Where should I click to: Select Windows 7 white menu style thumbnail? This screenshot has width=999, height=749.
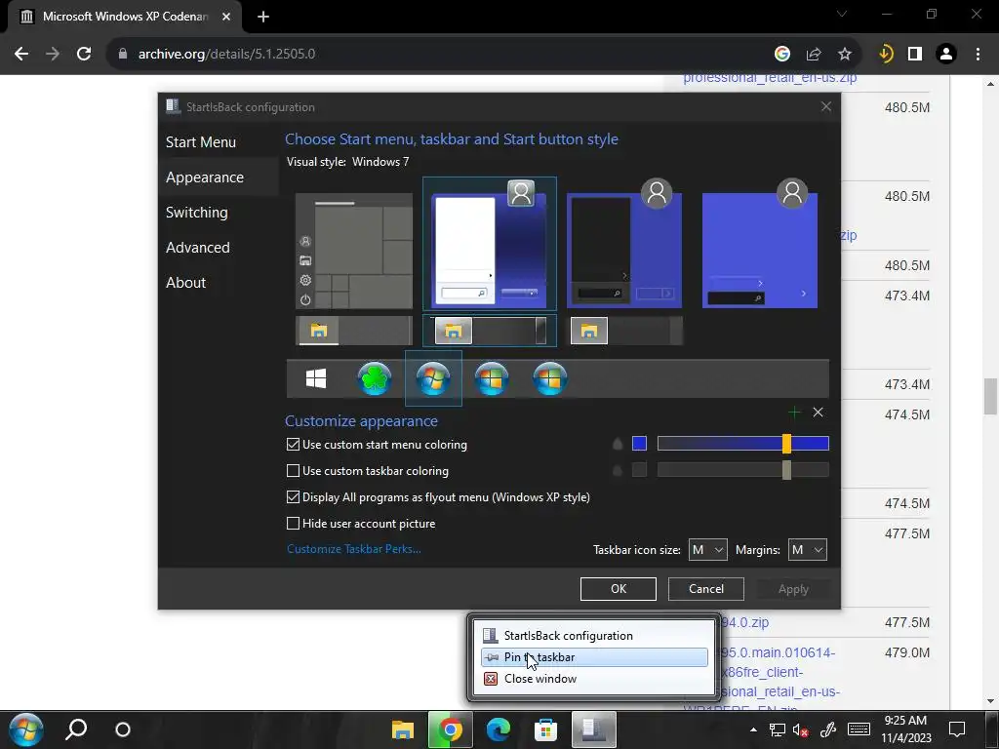pyautogui.click(x=490, y=244)
